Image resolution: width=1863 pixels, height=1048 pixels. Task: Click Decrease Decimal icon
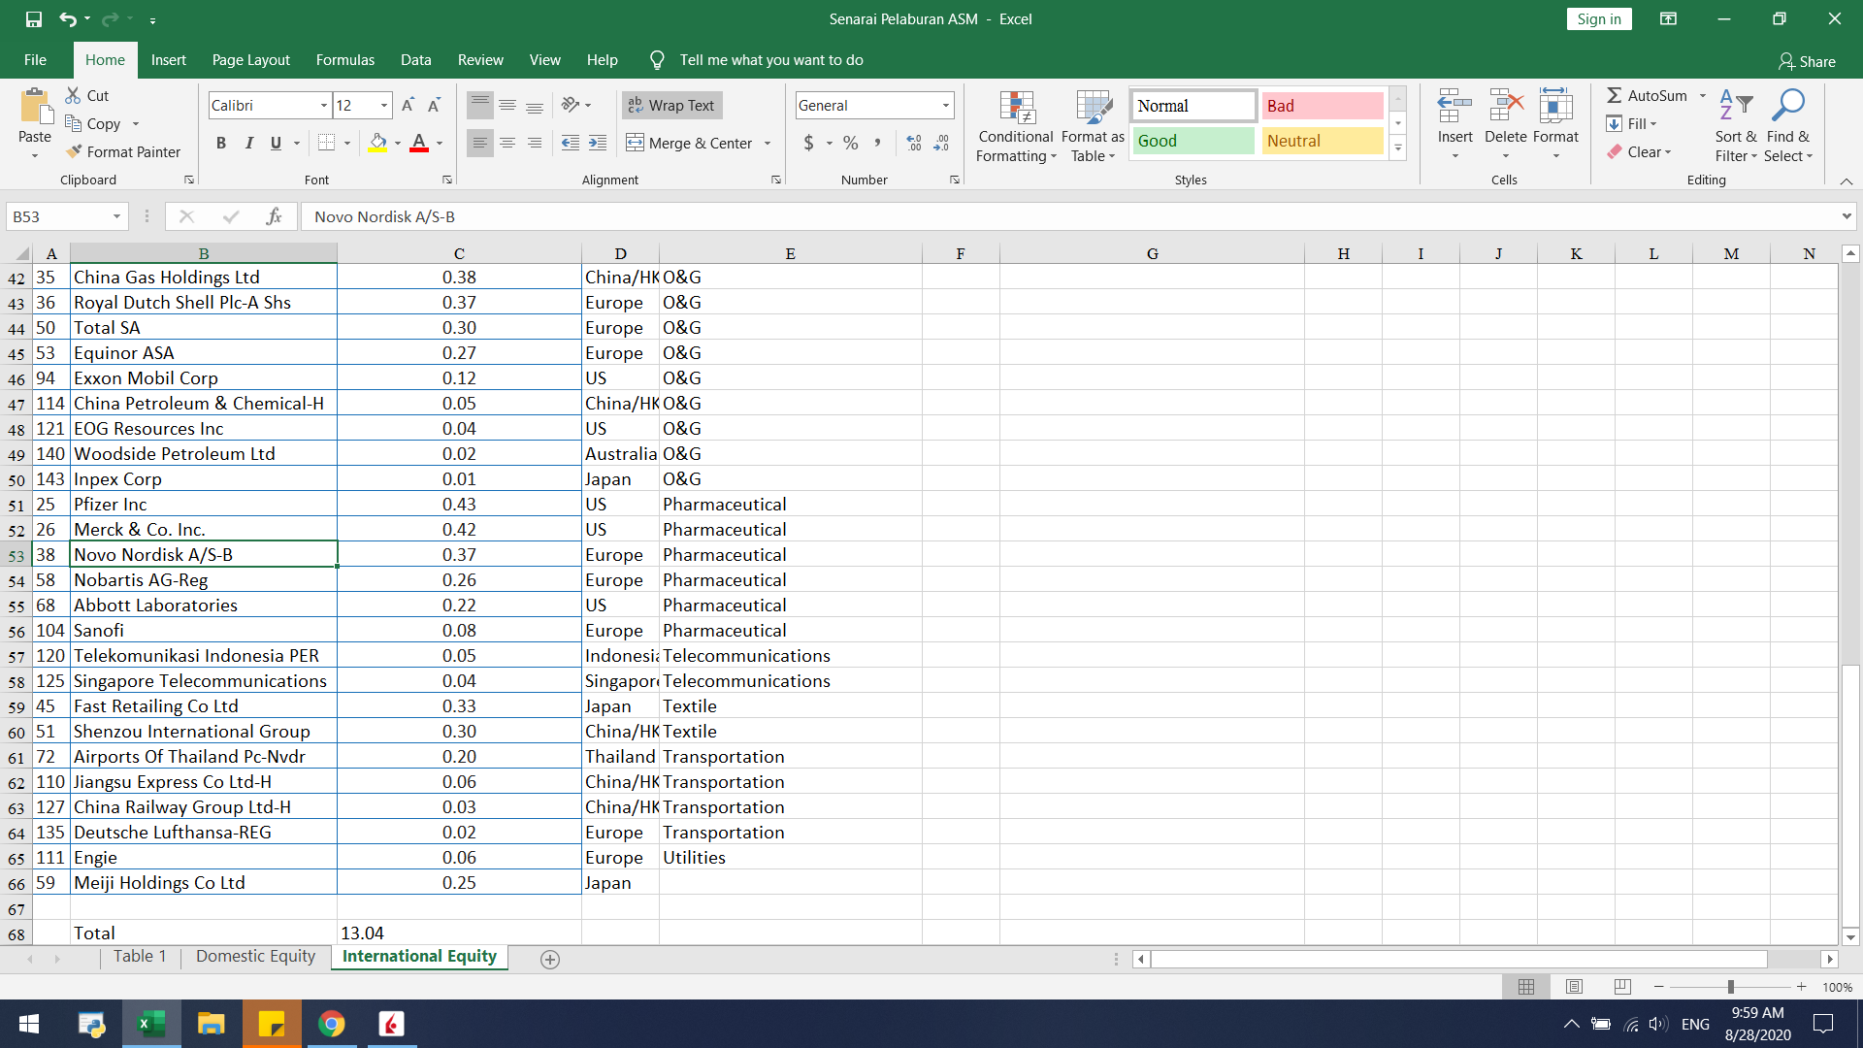point(941,143)
